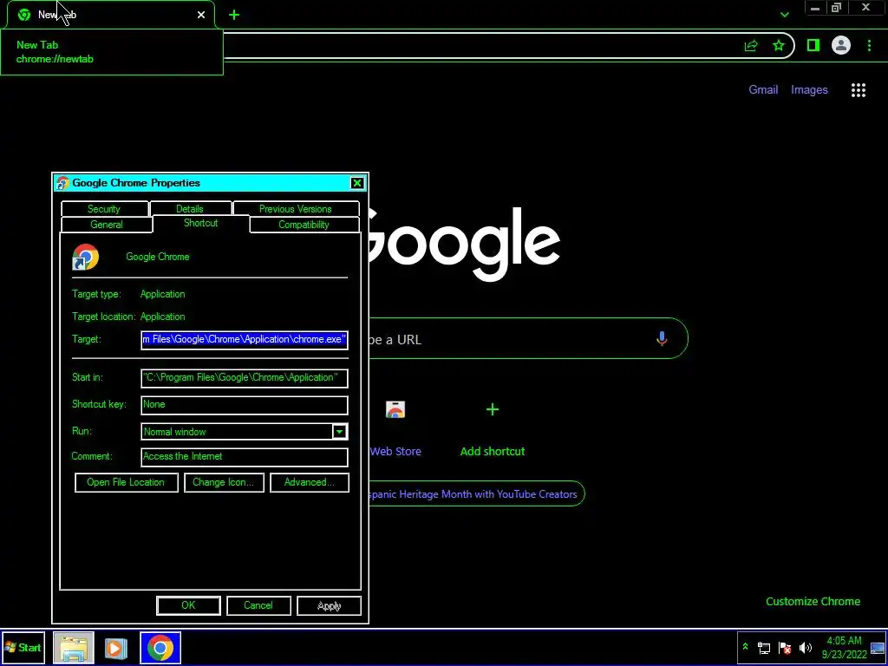
Task: Click the Comment field
Action: (x=244, y=457)
